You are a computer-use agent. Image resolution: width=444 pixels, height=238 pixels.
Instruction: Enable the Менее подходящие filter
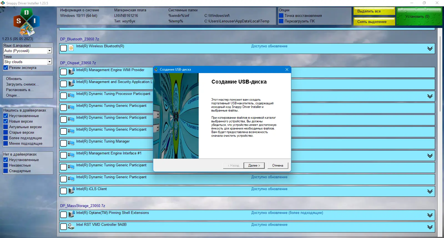(x=6, y=144)
